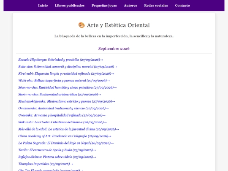The width and height of the screenshot is (228, 171).
Task: Open China Academy of Art: Excelencia en Caligrafía
Action: point(65,136)
